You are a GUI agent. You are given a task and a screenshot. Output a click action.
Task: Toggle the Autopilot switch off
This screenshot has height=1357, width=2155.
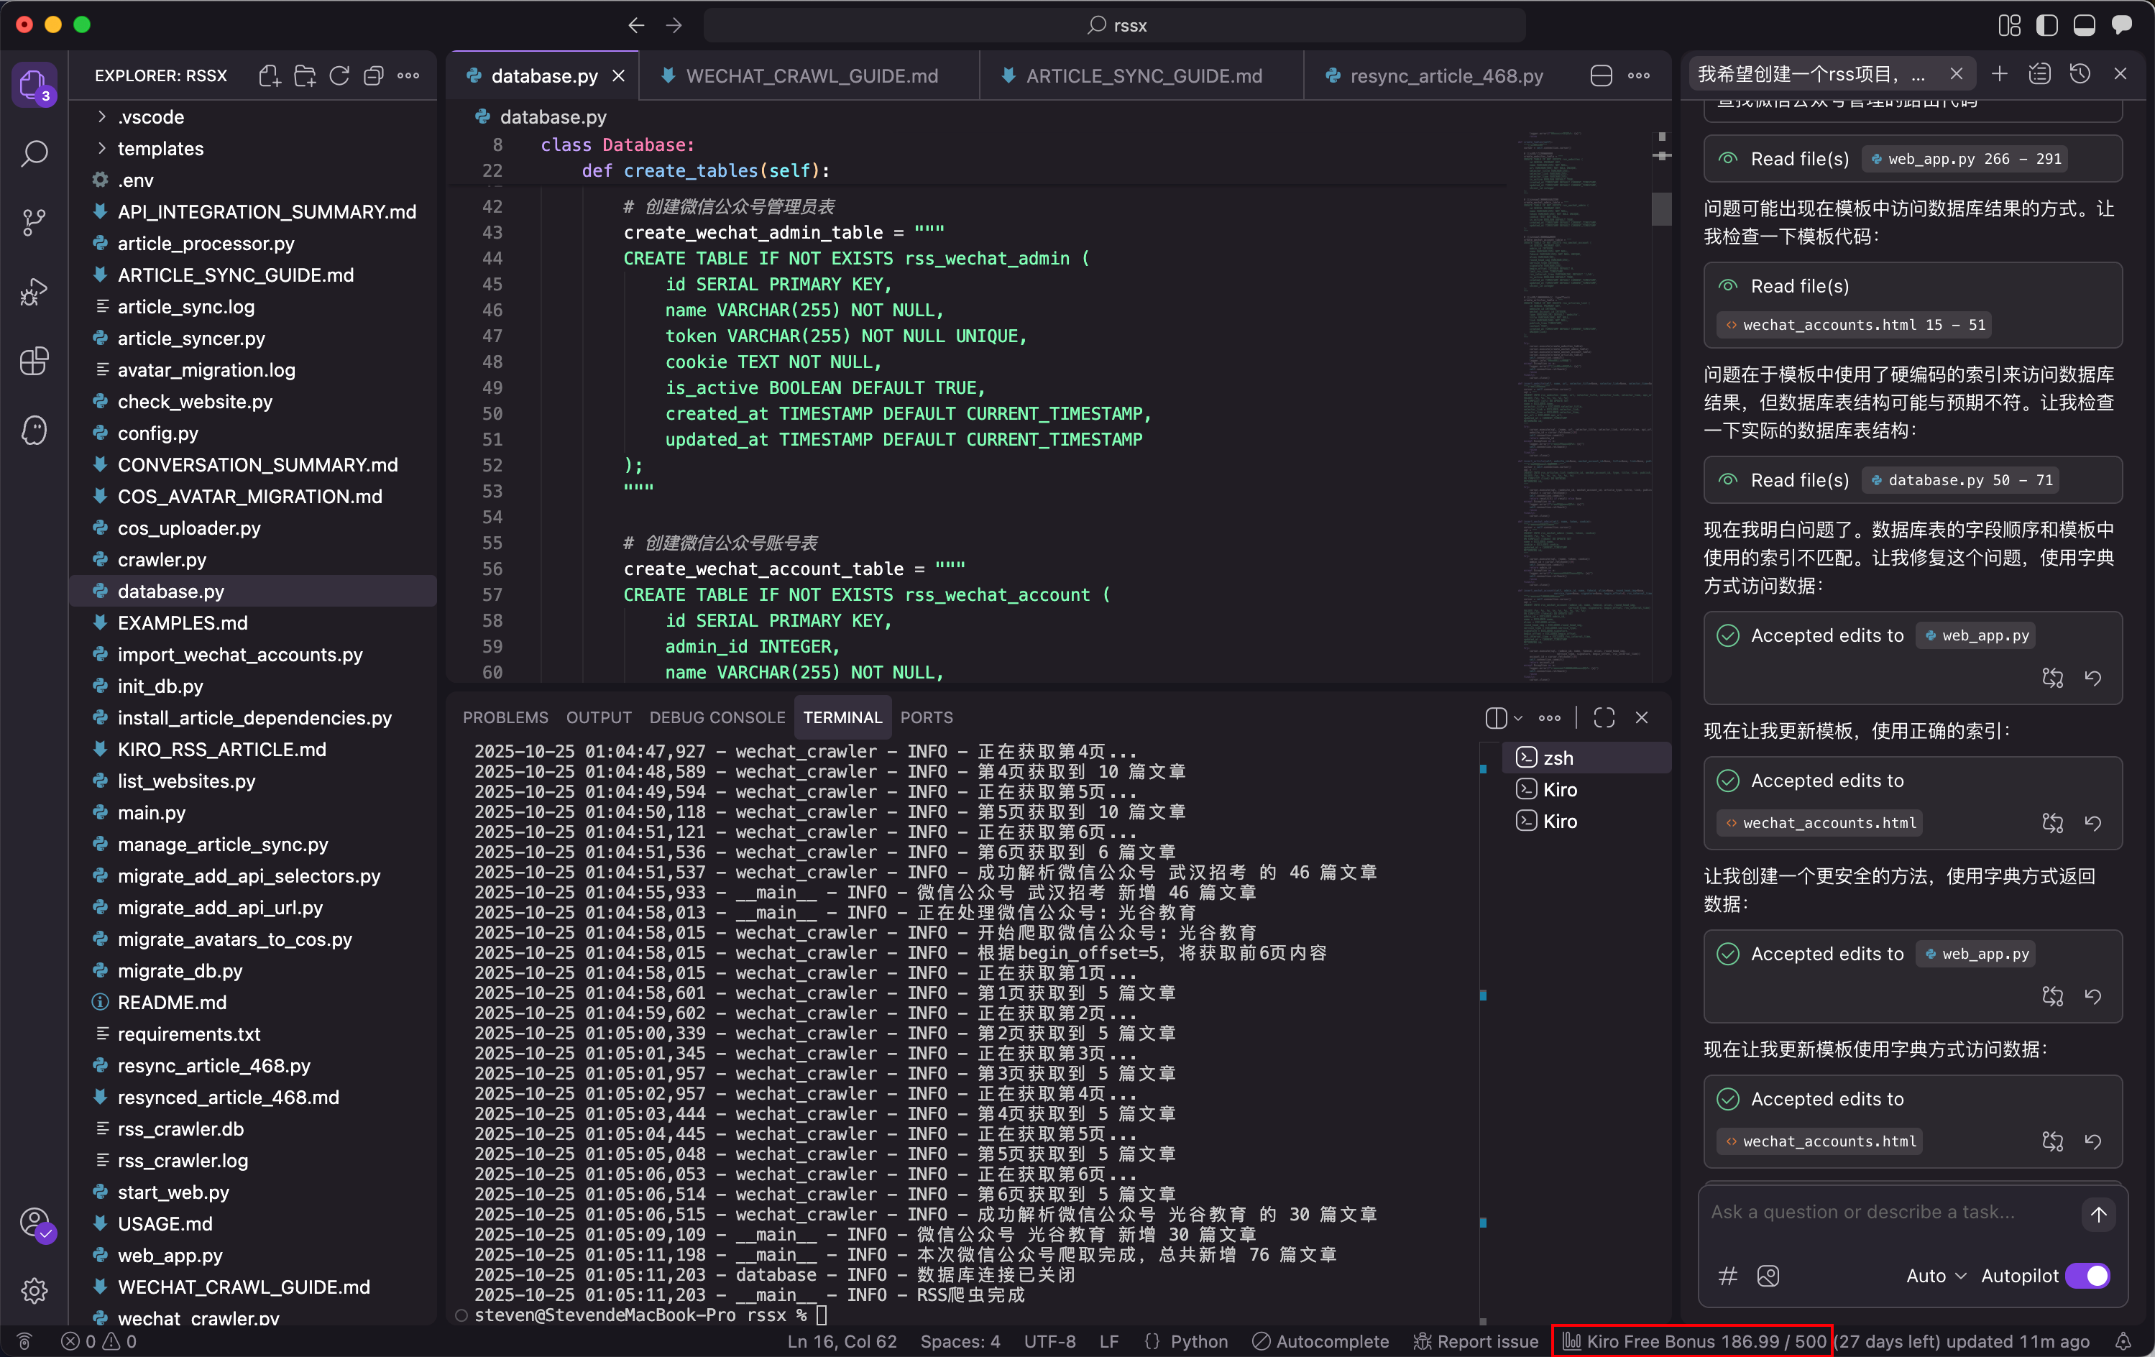point(2087,1276)
